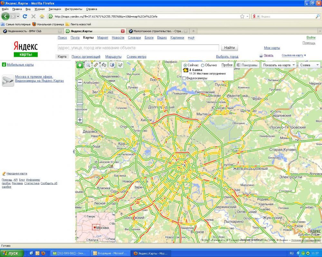Viewport: 322px width, 257px height.
Task: Switch to the Недвижимость - BMW Club tab
Action: click(x=32, y=31)
